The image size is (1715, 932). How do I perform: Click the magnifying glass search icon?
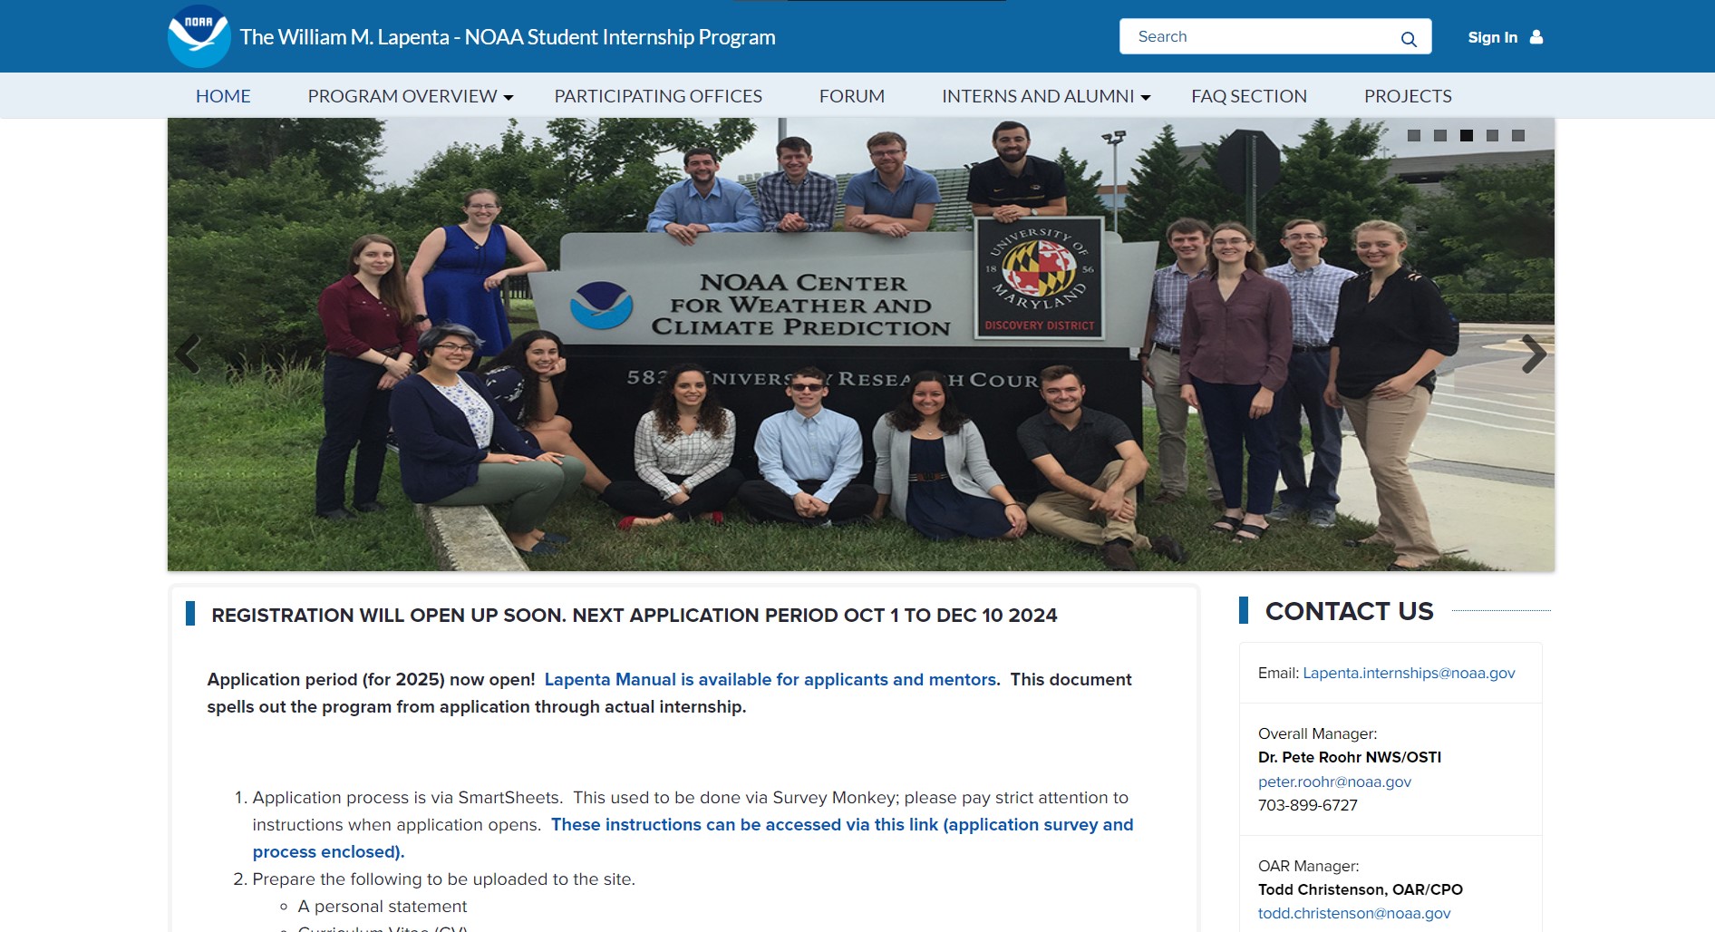click(x=1408, y=38)
